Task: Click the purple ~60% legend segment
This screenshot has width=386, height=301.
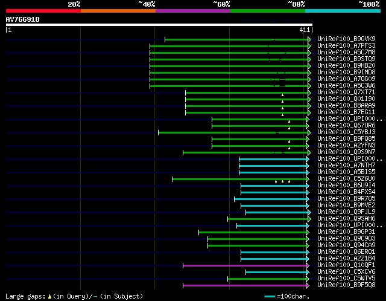Action: tap(193, 11)
